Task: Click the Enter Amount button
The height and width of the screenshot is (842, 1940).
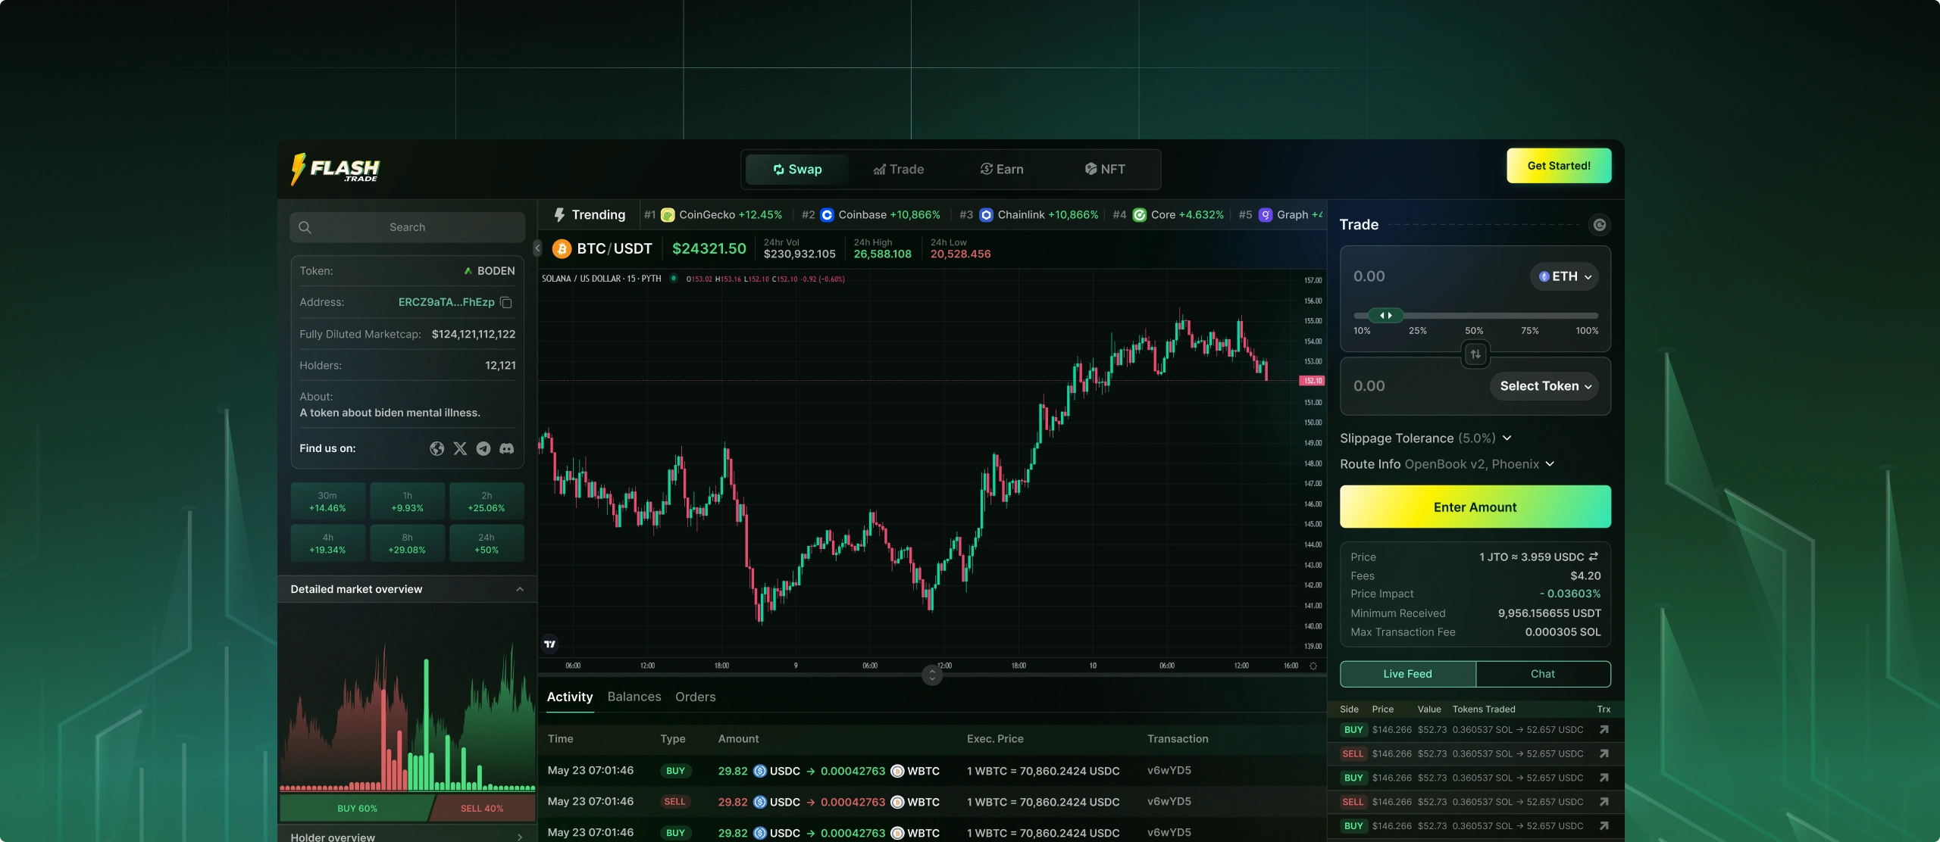Action: [1475, 507]
